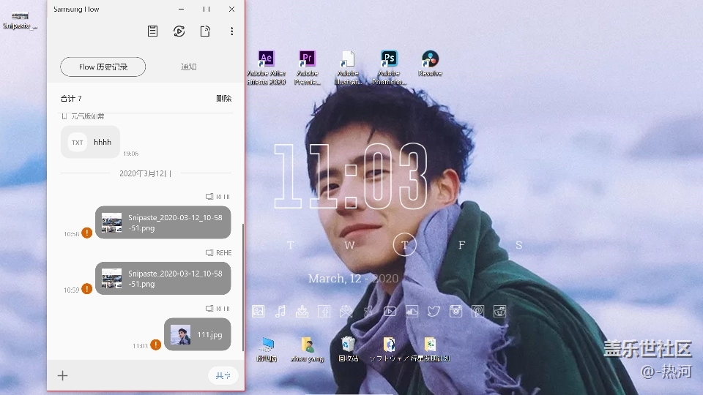The height and width of the screenshot is (395, 703).
Task: Switch to the Flow 历史记录 tab
Action: coord(103,67)
